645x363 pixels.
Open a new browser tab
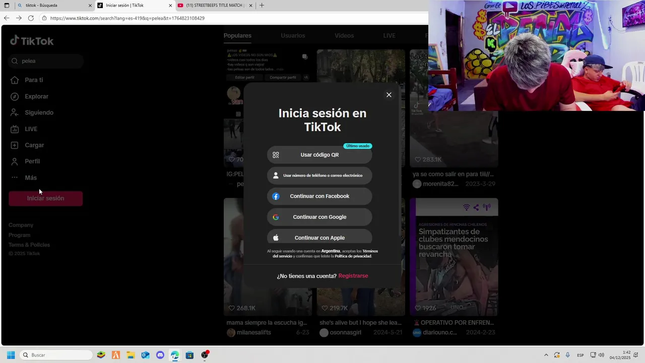click(x=262, y=6)
